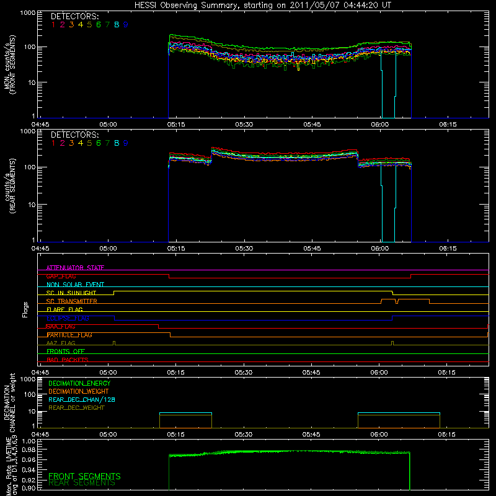The image size is (496, 496).
Task: Select detector 2 legend in front segments plot
Action: point(63,25)
